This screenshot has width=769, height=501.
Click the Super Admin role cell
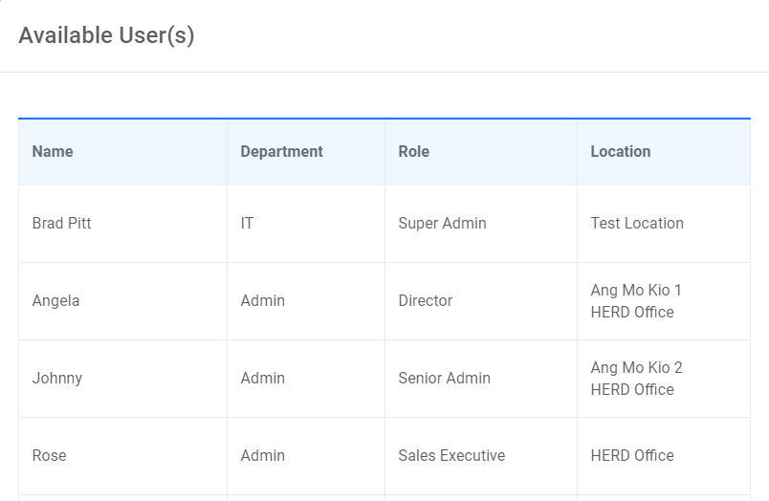pos(442,223)
